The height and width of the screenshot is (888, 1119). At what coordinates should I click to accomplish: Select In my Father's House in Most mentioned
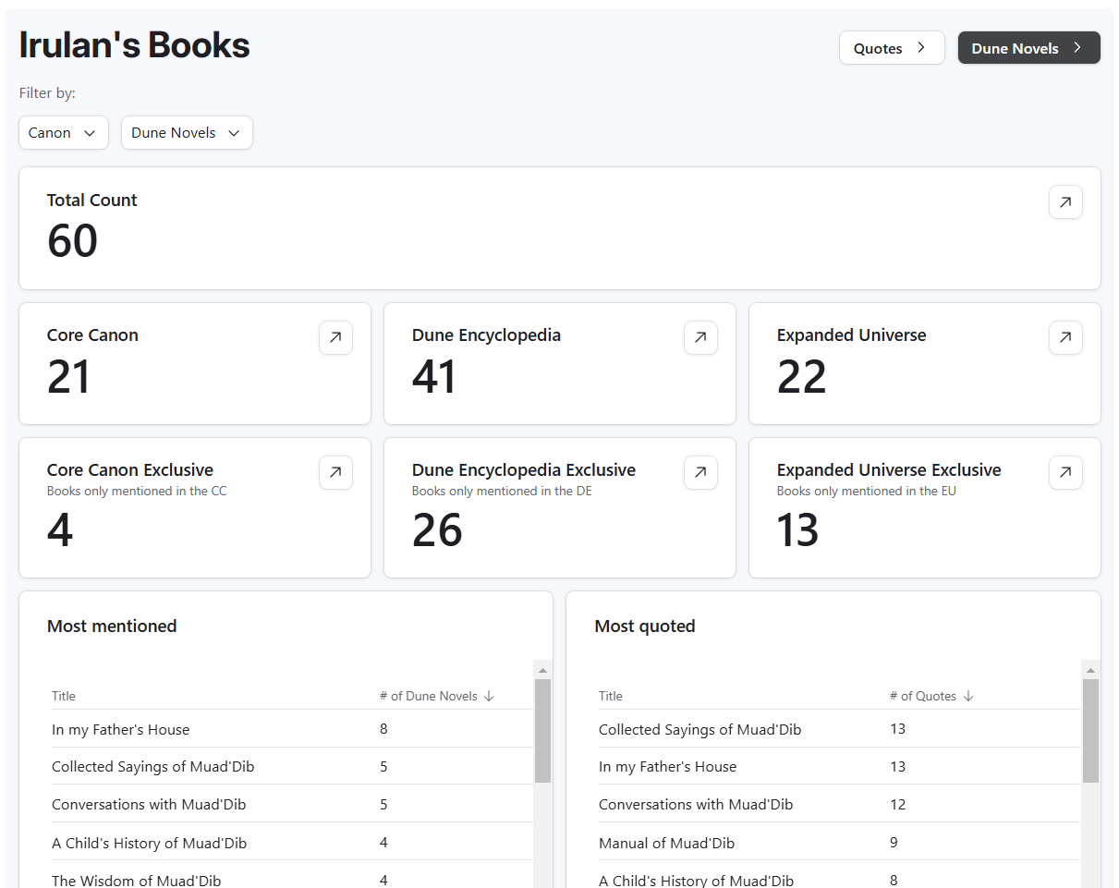point(292,729)
